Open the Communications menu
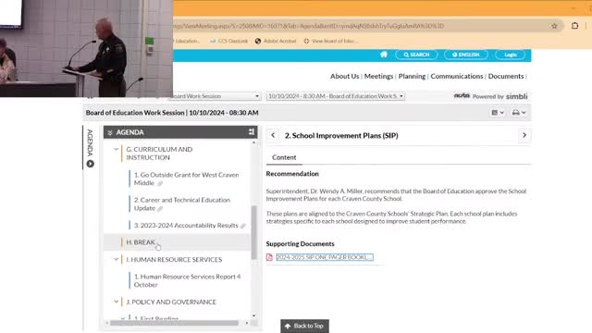 pyautogui.click(x=456, y=76)
